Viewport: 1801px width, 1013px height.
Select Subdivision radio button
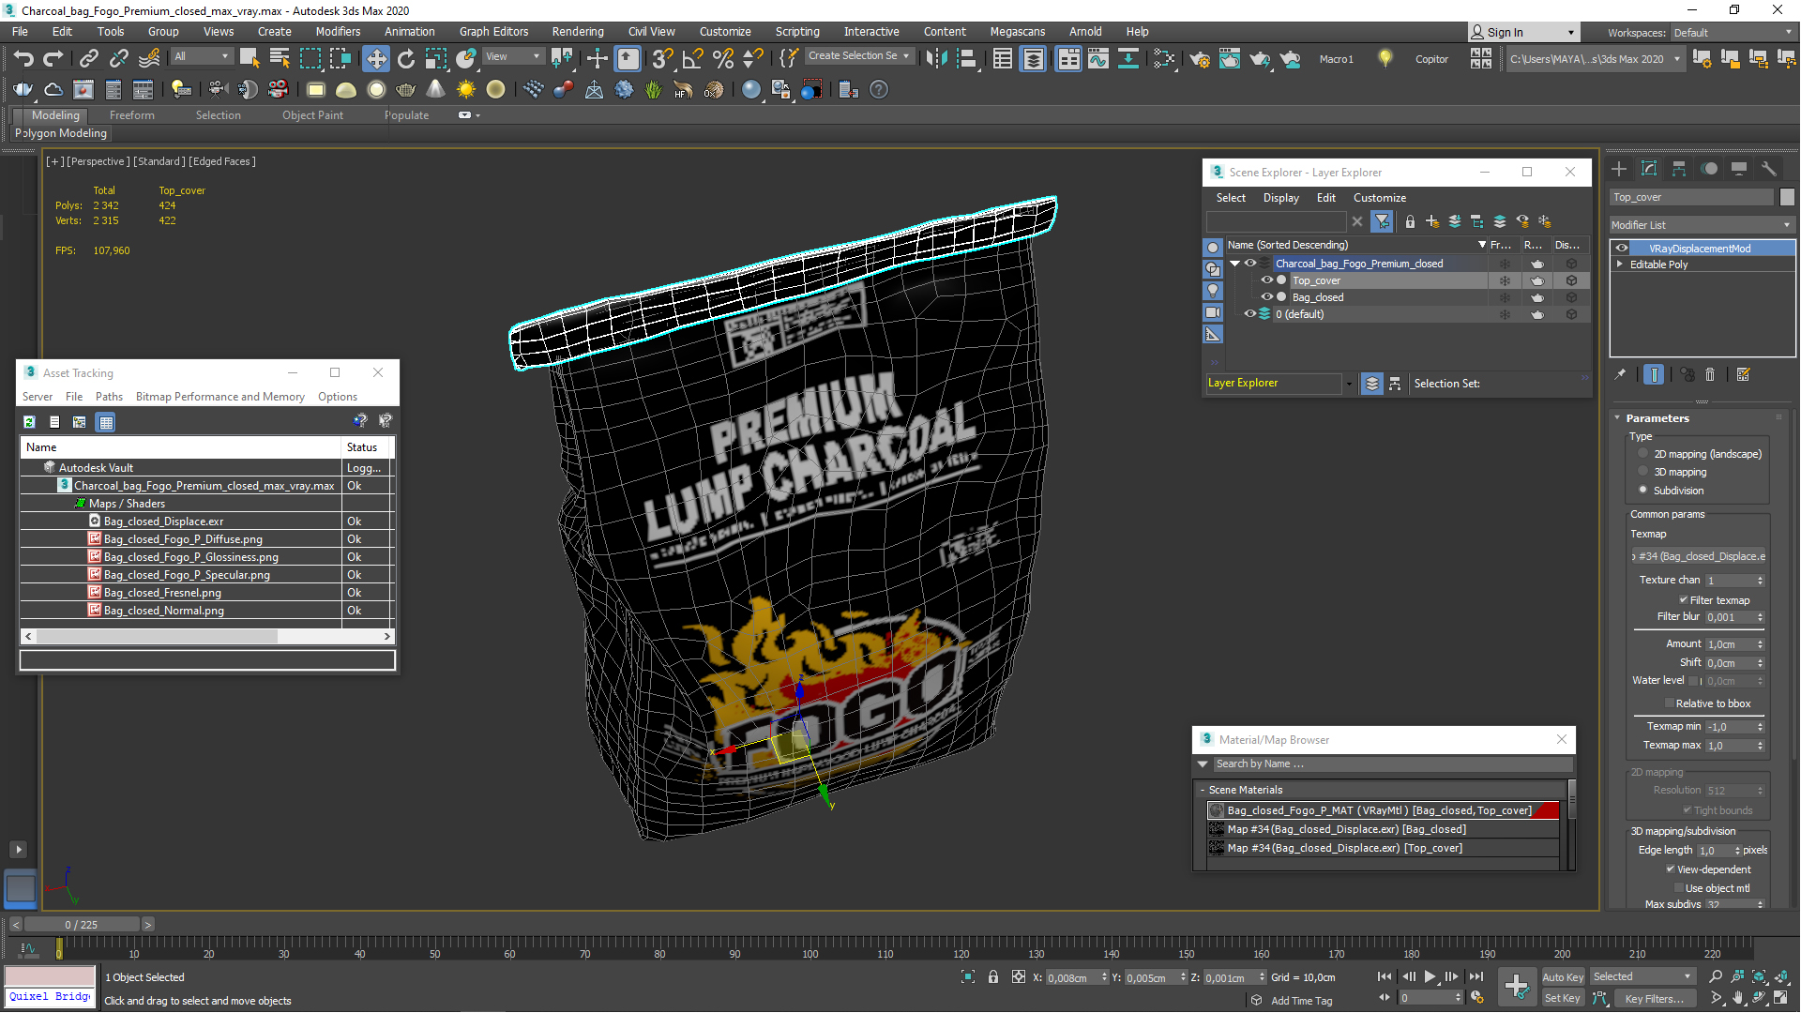[x=1642, y=490]
